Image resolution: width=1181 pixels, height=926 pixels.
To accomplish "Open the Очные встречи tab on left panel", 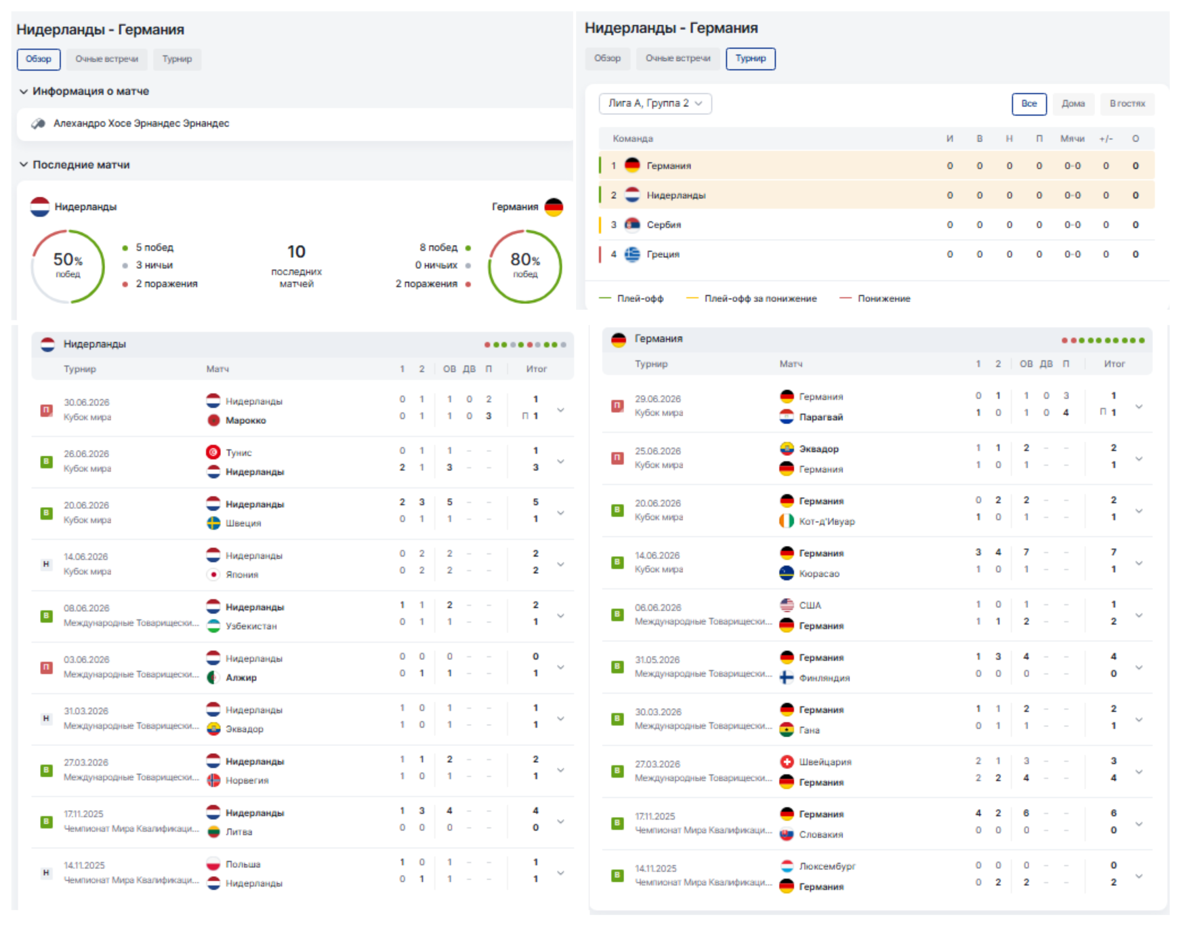I will (x=107, y=59).
